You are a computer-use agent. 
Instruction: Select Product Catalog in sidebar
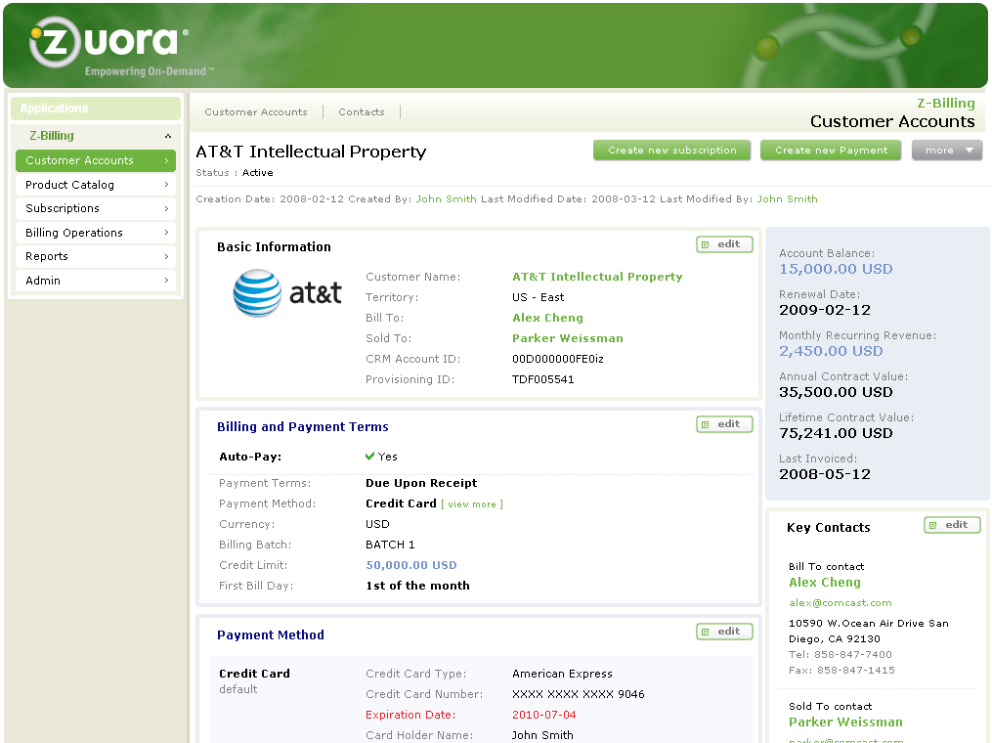96,185
